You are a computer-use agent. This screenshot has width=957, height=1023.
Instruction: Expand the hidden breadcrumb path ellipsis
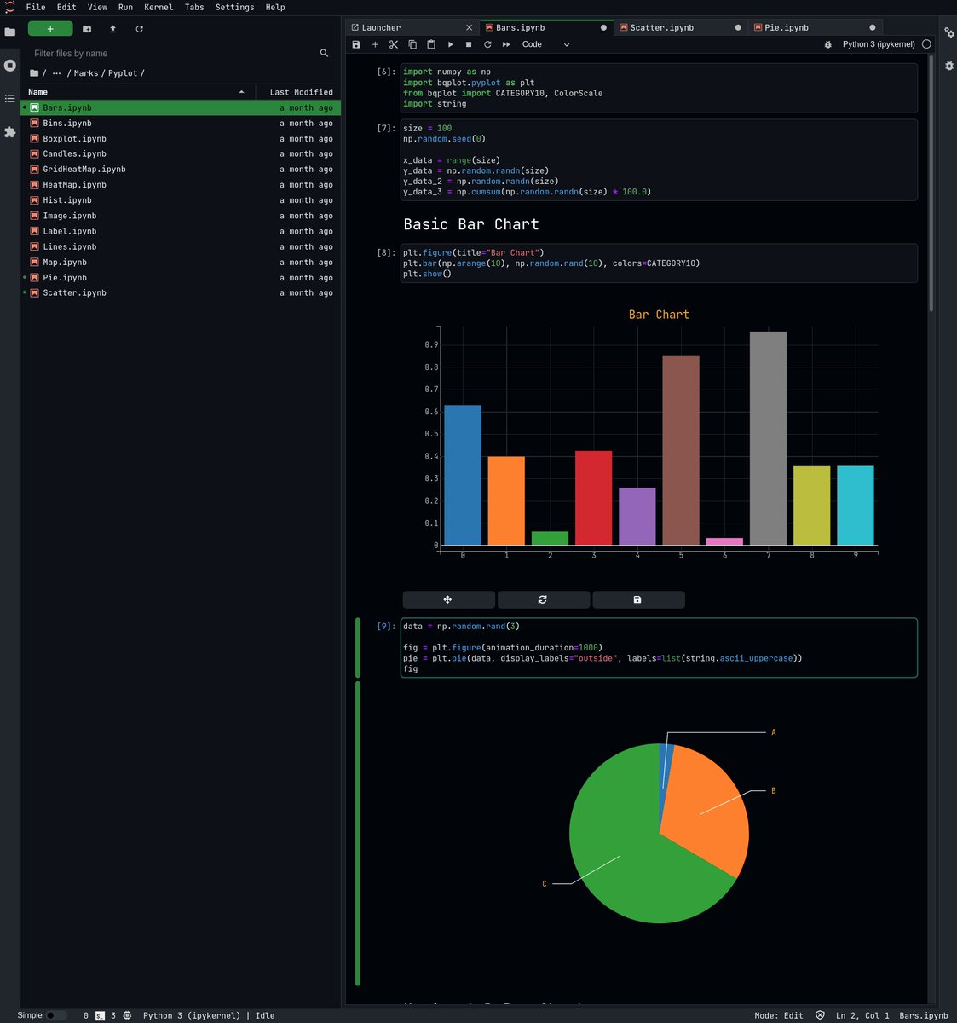point(55,73)
